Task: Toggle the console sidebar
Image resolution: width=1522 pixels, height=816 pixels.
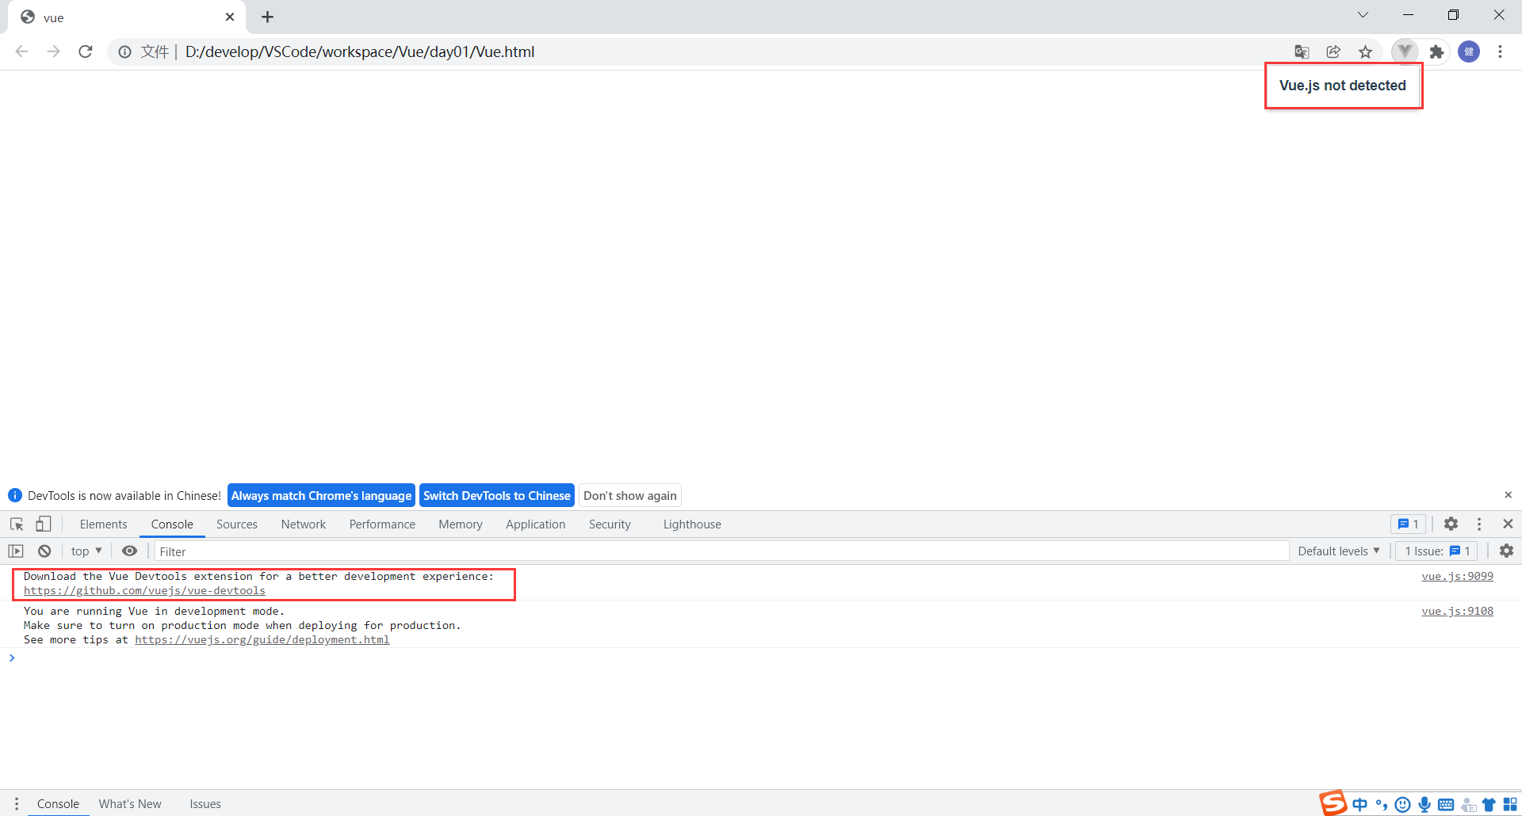Action: [16, 551]
